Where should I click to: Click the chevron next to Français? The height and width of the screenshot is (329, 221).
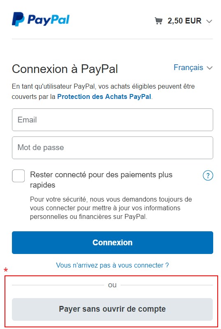point(209,68)
